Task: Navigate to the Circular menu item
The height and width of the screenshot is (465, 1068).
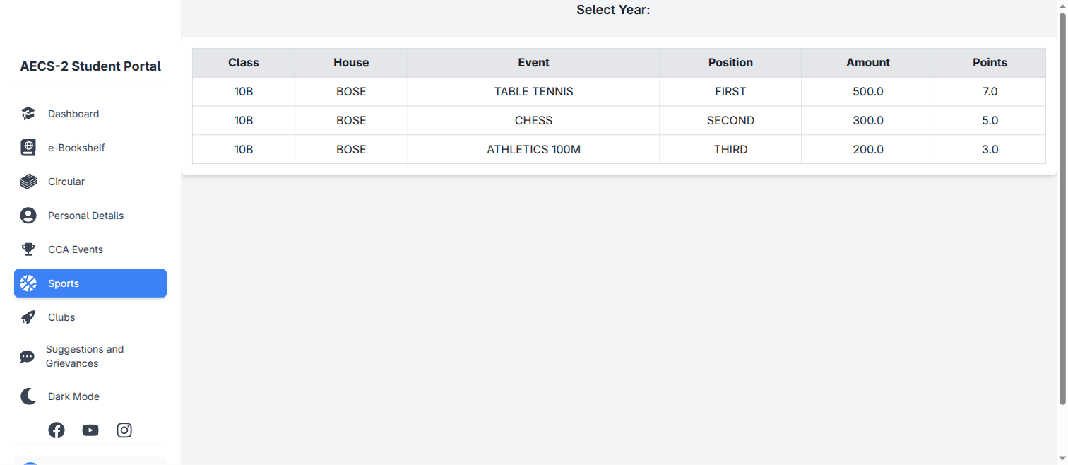Action: coord(66,181)
